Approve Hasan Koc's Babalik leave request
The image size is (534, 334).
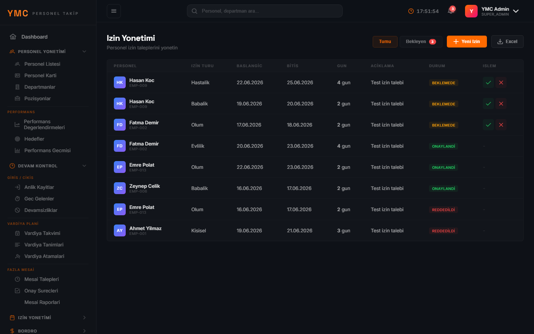click(x=488, y=104)
